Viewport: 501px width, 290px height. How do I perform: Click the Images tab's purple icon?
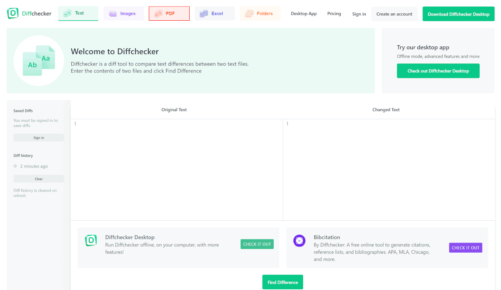[113, 14]
